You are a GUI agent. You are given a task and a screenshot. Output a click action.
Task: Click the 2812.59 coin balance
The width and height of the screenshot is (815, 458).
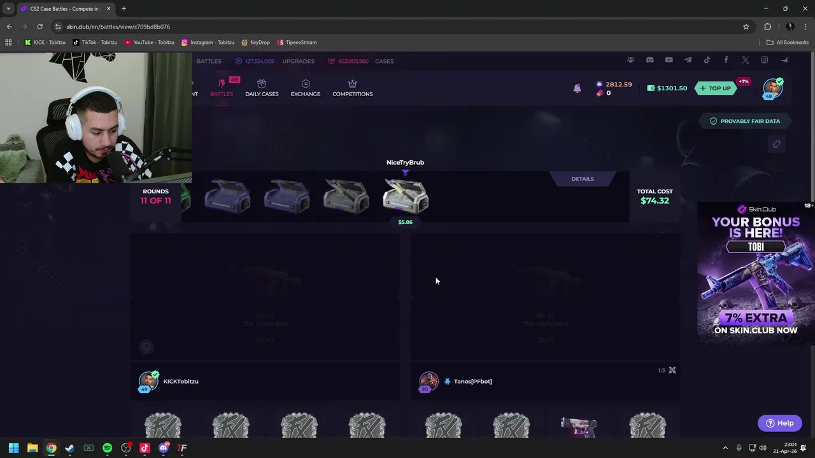tap(614, 84)
